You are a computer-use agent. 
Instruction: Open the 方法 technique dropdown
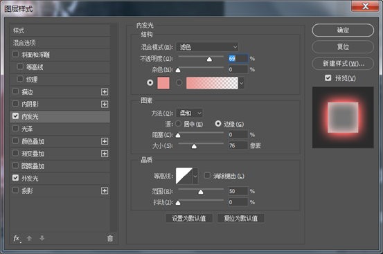(x=189, y=114)
